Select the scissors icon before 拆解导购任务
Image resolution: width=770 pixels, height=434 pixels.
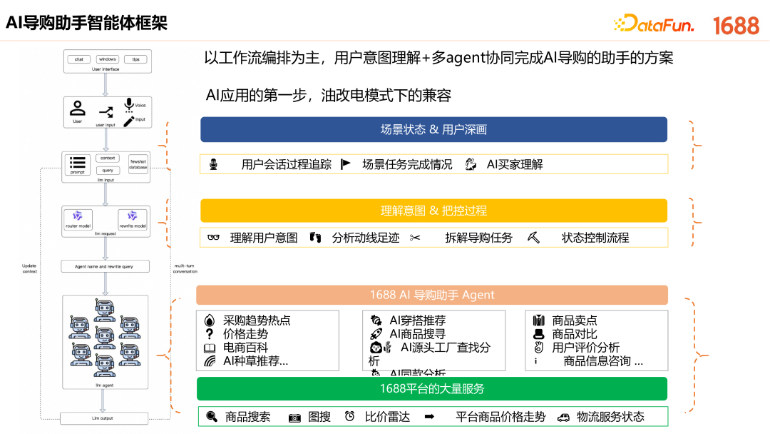click(415, 238)
